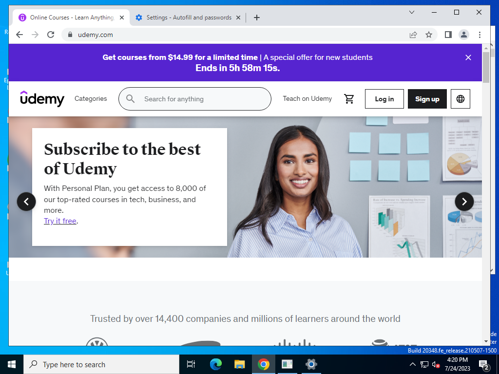The height and width of the screenshot is (374, 499).
Task: Dismiss the purple promo banner
Action: point(468,57)
